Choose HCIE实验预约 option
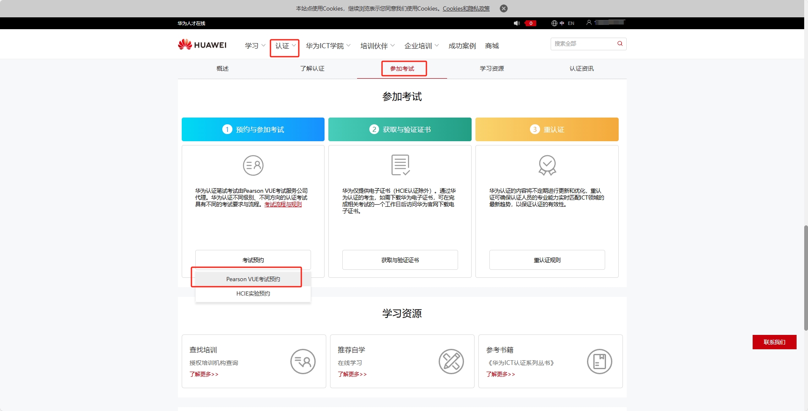This screenshot has height=411, width=808. tap(253, 293)
